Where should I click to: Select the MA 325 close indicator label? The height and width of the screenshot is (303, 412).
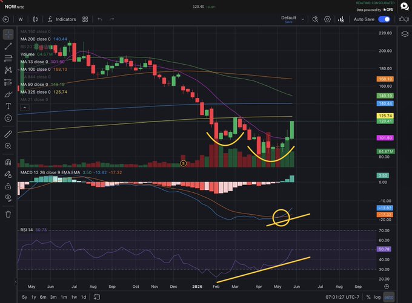coord(36,92)
